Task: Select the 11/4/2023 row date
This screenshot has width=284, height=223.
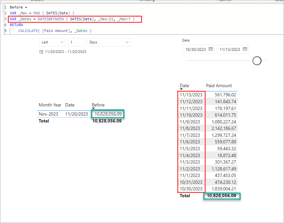Action: [x=190, y=155]
